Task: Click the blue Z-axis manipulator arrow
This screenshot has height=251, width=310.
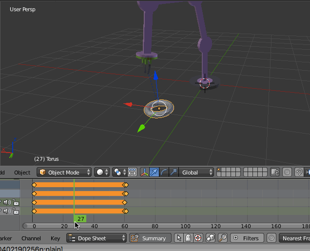Action: (x=156, y=76)
